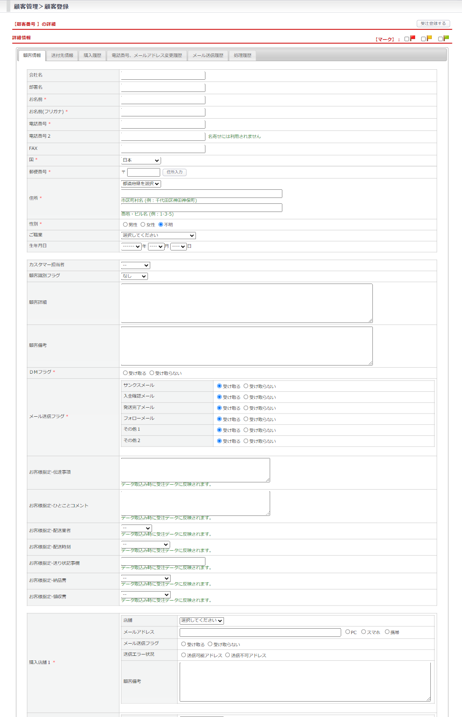
Task: Tick the checkbox beside the green flag
Action: pyautogui.click(x=440, y=39)
